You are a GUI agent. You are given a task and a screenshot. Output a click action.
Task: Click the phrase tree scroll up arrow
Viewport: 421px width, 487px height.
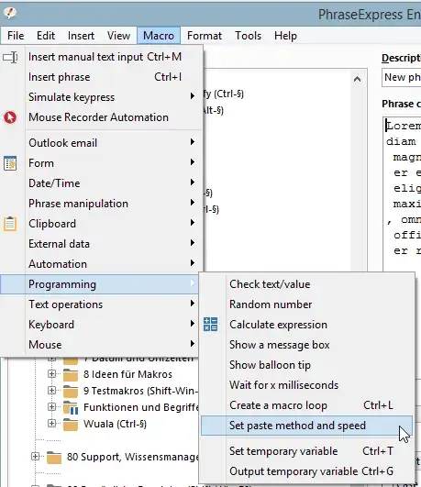click(358, 79)
